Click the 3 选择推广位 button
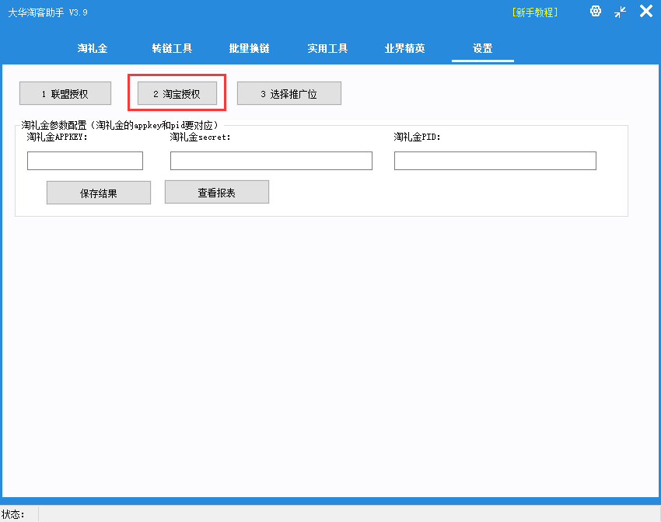661x522 pixels. pyautogui.click(x=289, y=93)
